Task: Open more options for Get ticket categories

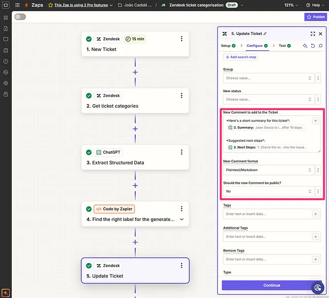Action: [181, 96]
